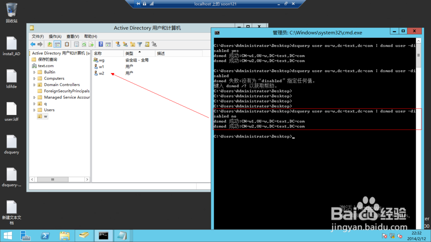Go up one level using folder-up icon

pyautogui.click(x=50, y=44)
